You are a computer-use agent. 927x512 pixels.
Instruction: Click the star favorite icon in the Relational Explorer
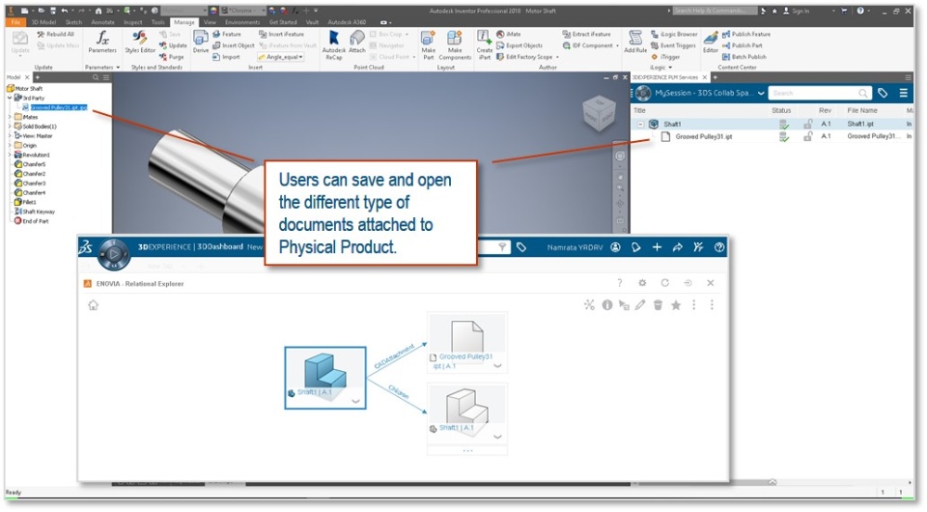pos(676,305)
